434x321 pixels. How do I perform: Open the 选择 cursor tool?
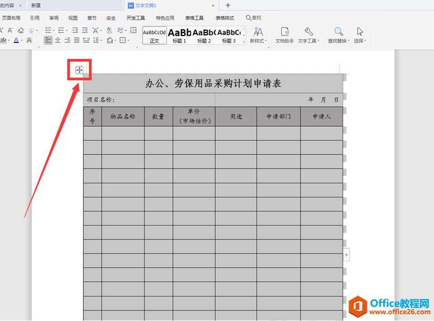point(360,35)
